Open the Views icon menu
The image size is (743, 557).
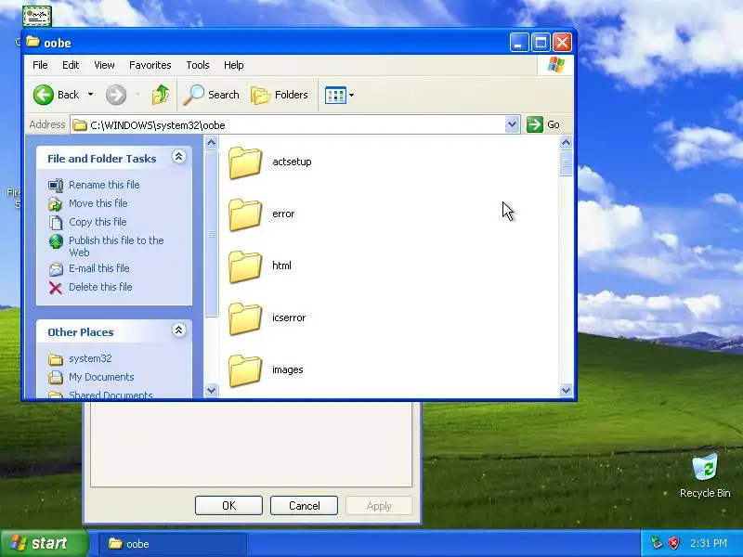click(339, 96)
